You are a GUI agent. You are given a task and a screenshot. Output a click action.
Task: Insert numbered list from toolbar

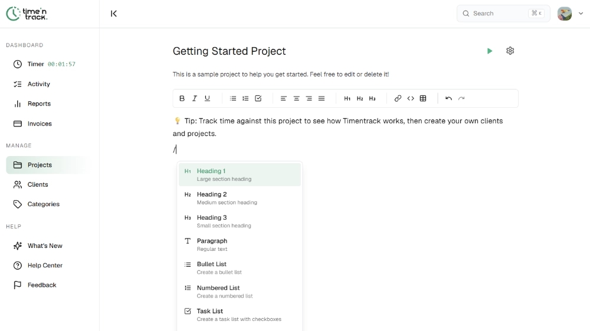click(x=245, y=98)
